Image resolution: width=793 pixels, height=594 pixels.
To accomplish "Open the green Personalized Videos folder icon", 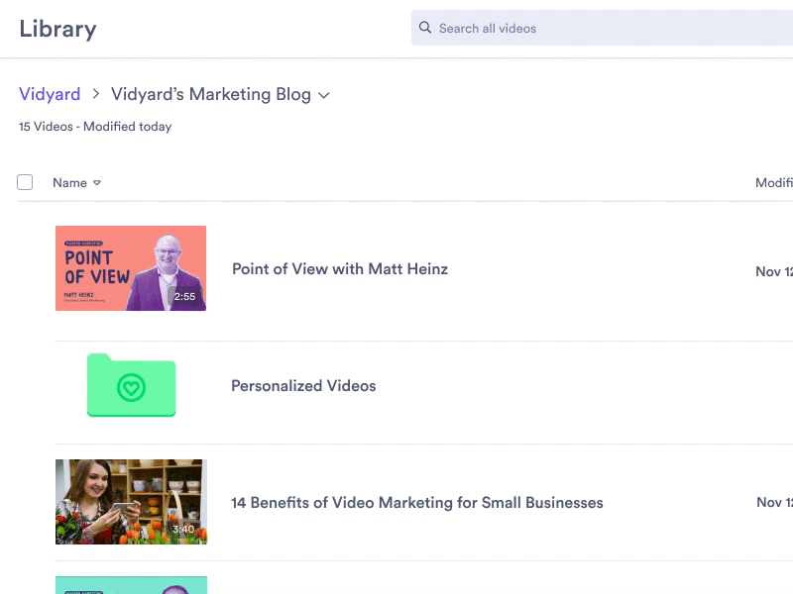I will pos(131,385).
